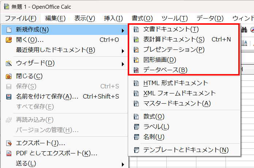Create new 図形描画(D)
254x168 pixels.
click(184, 60)
